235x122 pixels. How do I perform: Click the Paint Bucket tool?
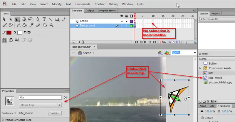[x=25, y=25]
